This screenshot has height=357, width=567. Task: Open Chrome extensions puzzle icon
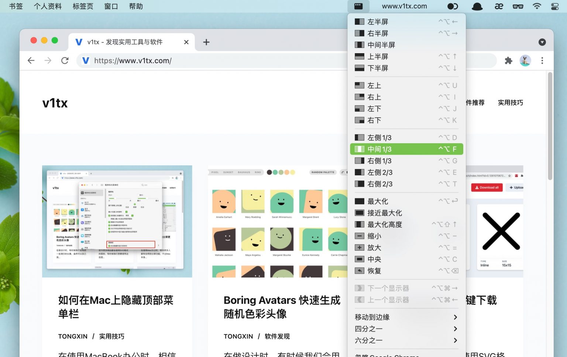[508, 61]
